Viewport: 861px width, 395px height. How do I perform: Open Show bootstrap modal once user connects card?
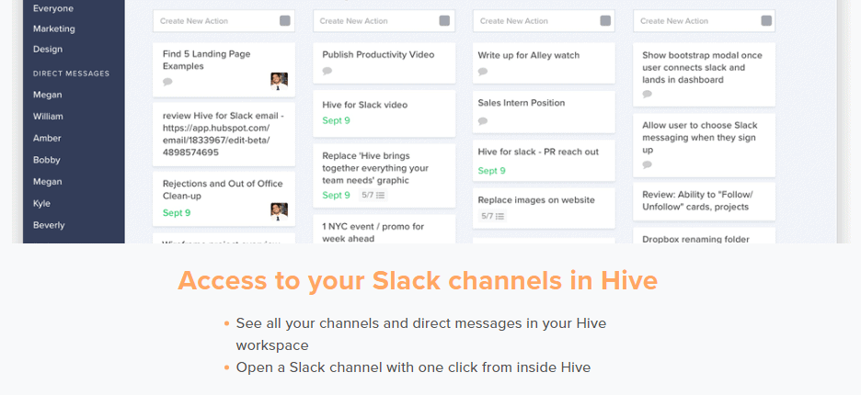(704, 74)
